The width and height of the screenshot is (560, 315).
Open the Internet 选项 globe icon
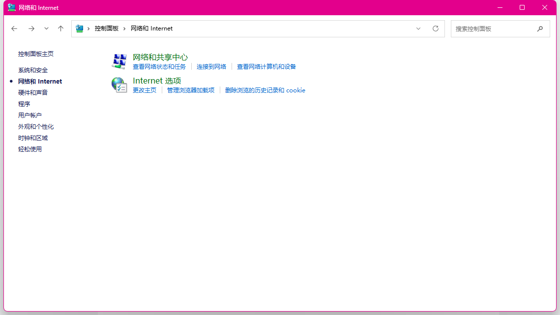(x=119, y=85)
